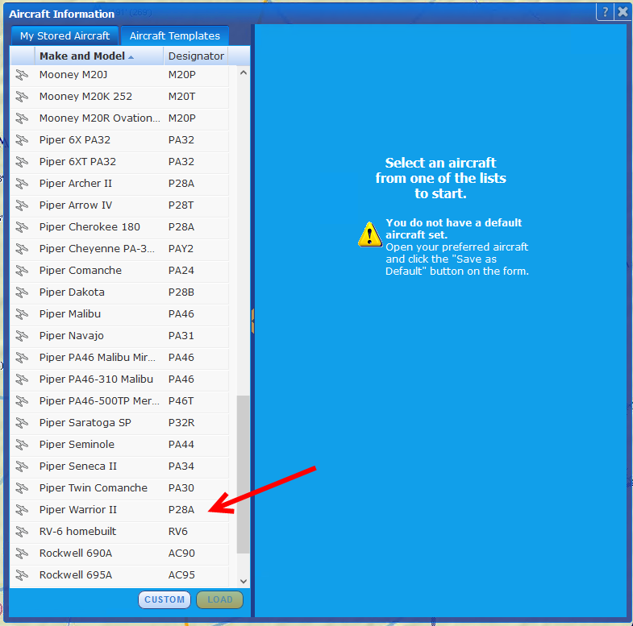The width and height of the screenshot is (633, 626).
Task: Click the PA30 designator cell
Action: coord(181,488)
